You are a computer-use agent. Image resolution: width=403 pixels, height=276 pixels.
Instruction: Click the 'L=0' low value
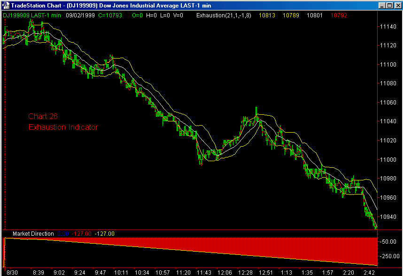click(165, 15)
